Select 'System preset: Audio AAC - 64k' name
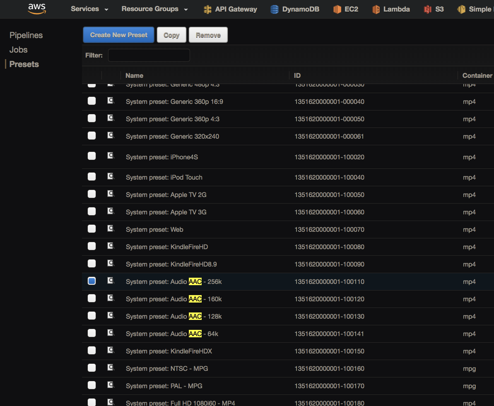 [x=172, y=334]
